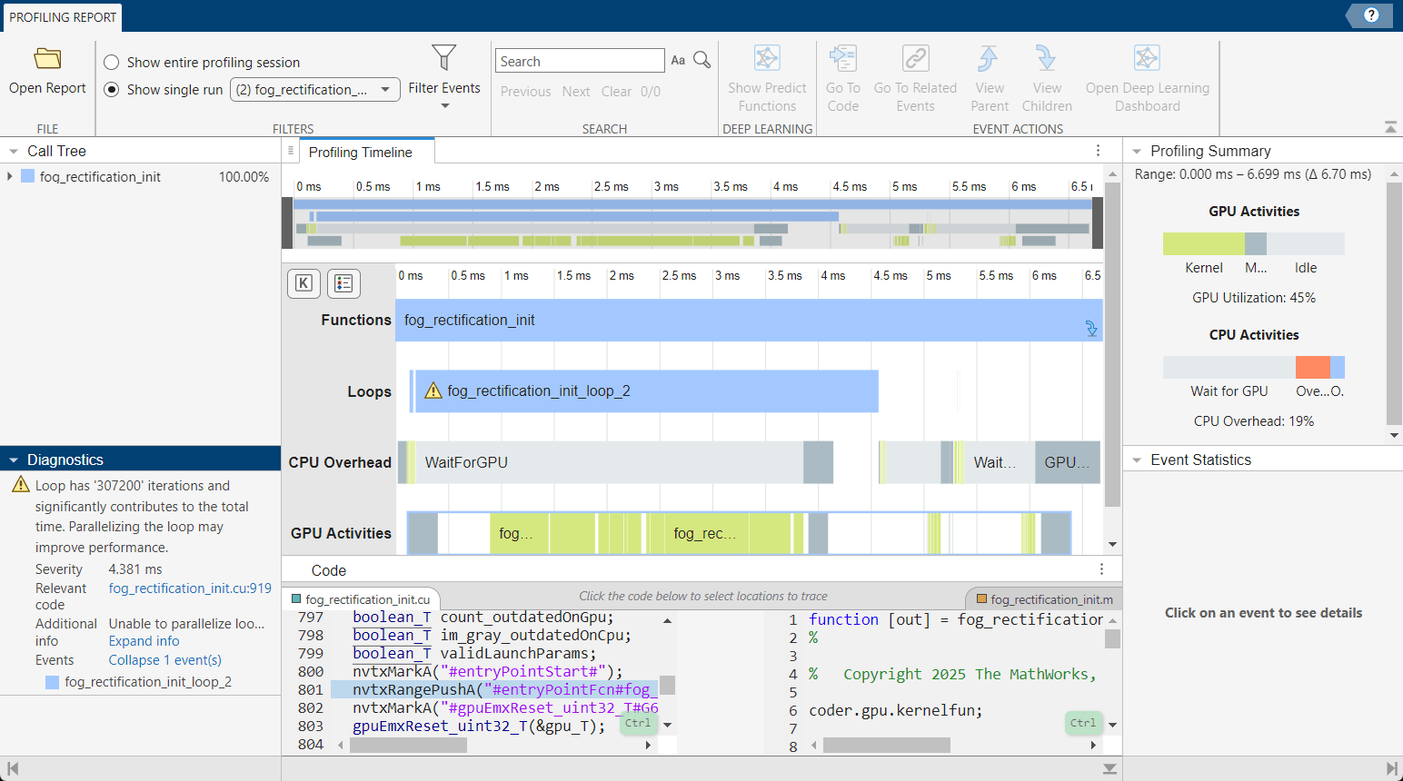The width and height of the screenshot is (1403, 781).
Task: Expand fog_rectification_init tree node
Action: coord(10,176)
